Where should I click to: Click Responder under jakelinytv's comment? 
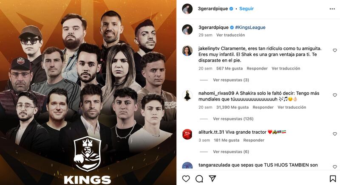(257, 68)
